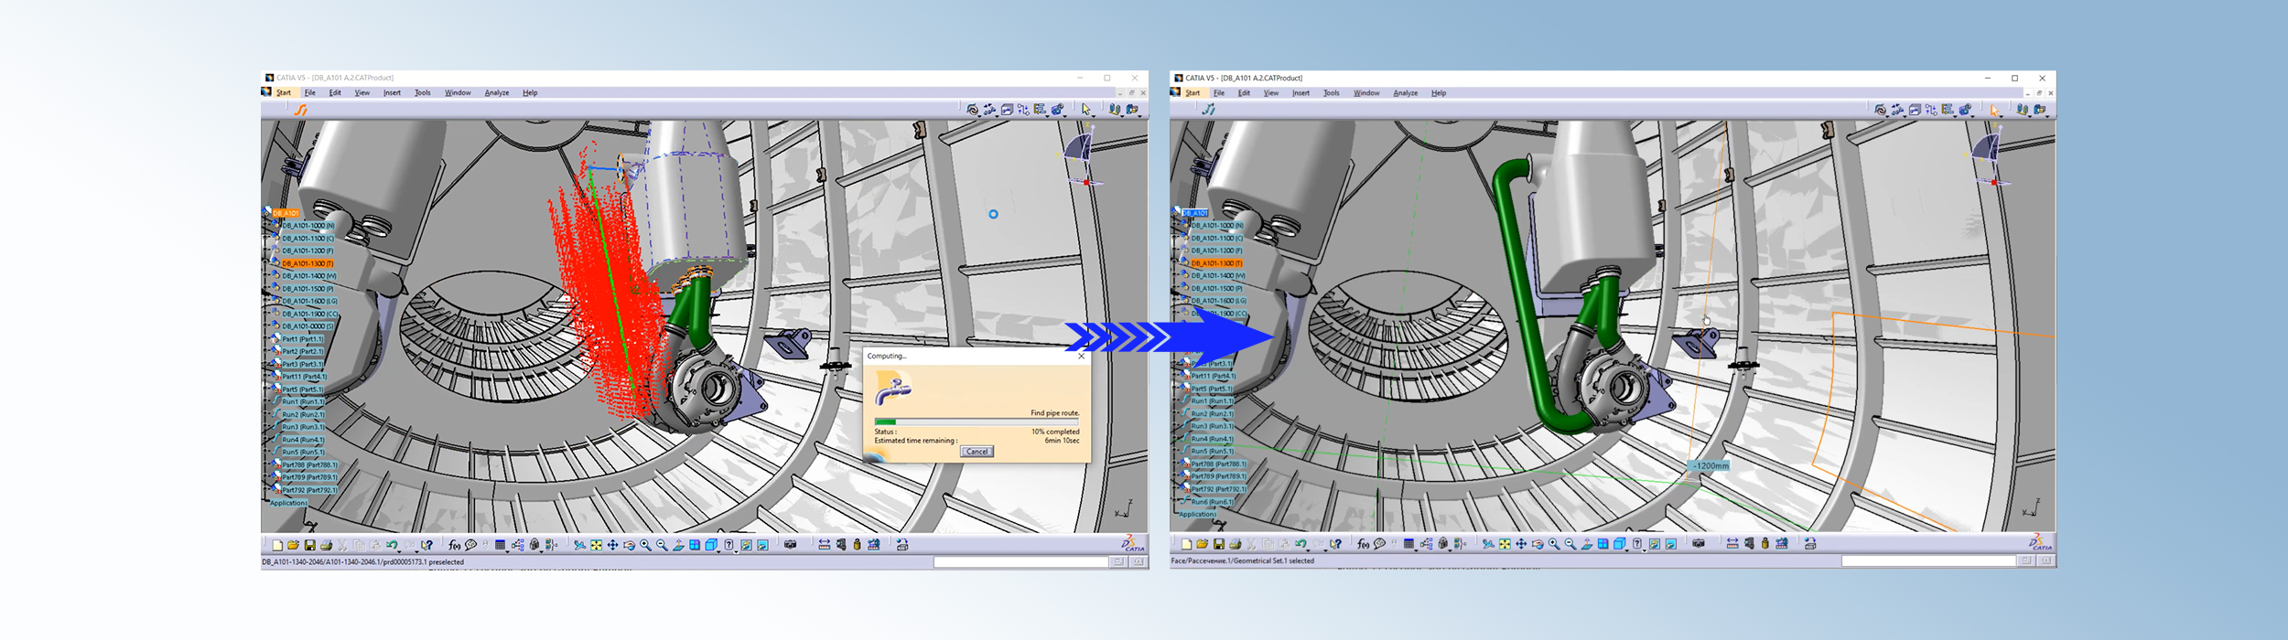The width and height of the screenshot is (2288, 640).
Task: Click Formula f(x) icon in right window
Action: pyautogui.click(x=1363, y=544)
